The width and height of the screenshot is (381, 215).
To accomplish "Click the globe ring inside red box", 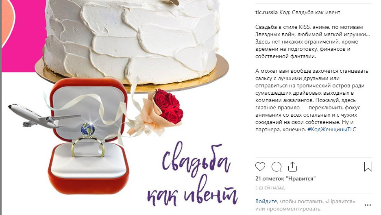I will click(x=88, y=140).
